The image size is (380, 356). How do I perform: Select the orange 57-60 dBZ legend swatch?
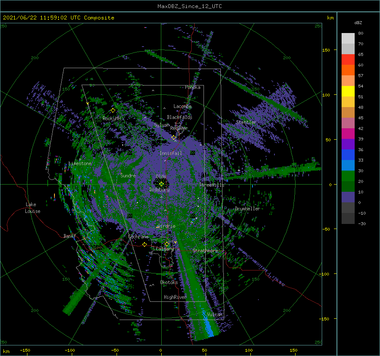(348, 70)
